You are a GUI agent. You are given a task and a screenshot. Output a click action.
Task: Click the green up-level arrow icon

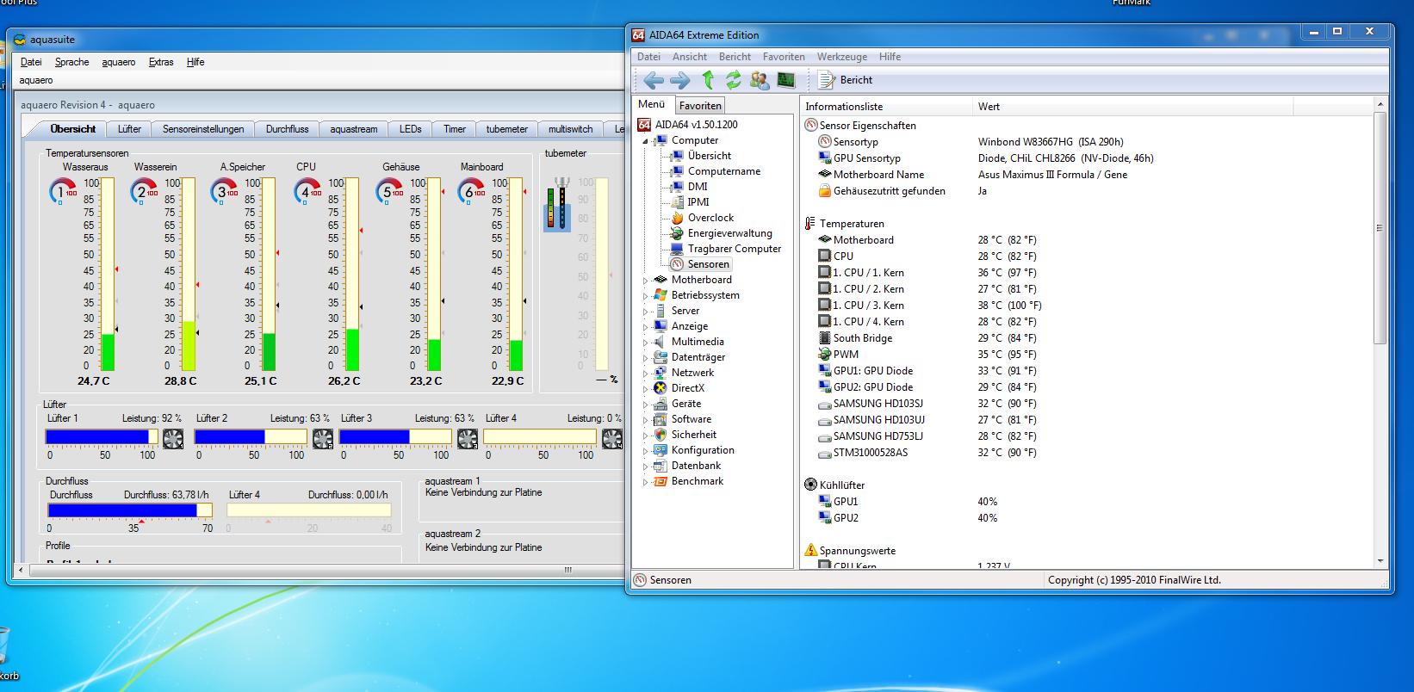coord(708,80)
